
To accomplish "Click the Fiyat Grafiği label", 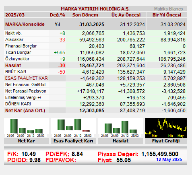I will 166,141.
